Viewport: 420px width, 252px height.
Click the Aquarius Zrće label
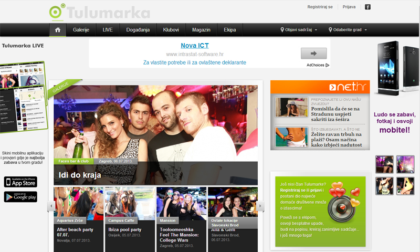[70, 220]
